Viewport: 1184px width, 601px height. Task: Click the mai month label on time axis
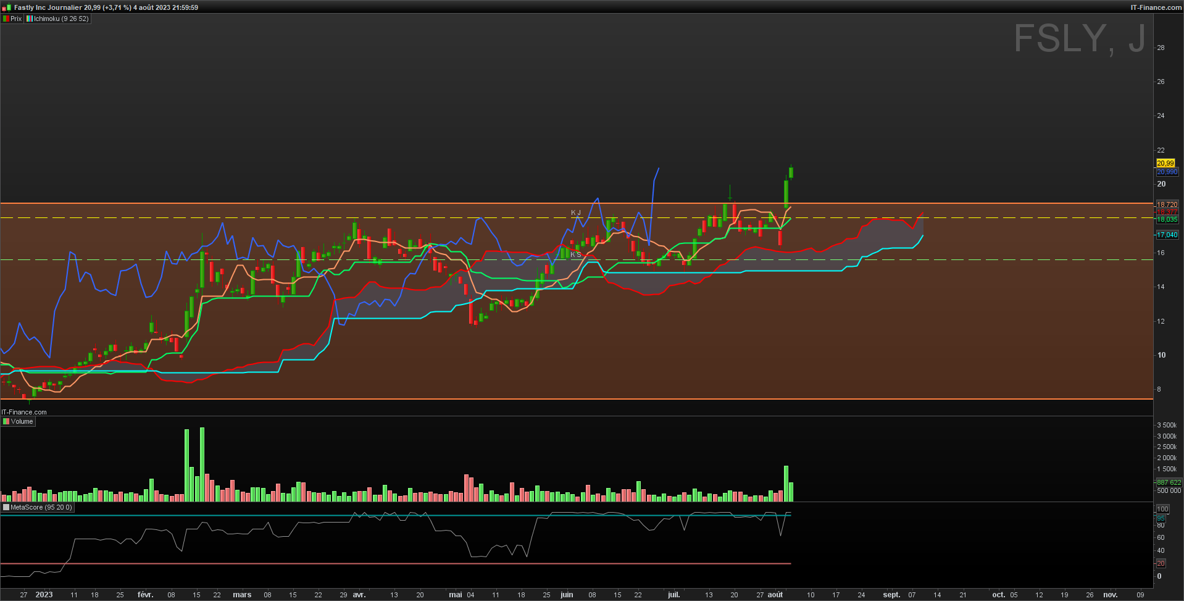(456, 595)
